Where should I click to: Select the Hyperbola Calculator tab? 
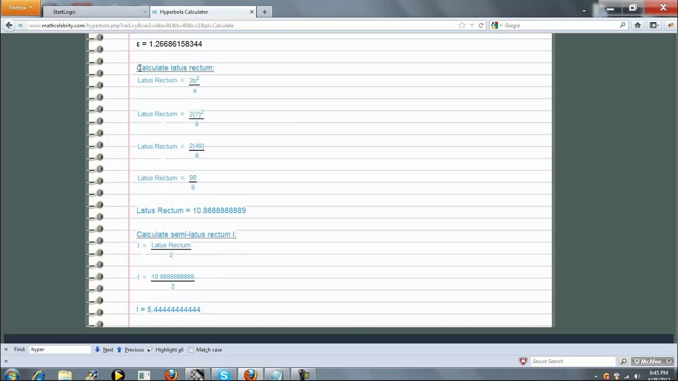pyautogui.click(x=202, y=12)
